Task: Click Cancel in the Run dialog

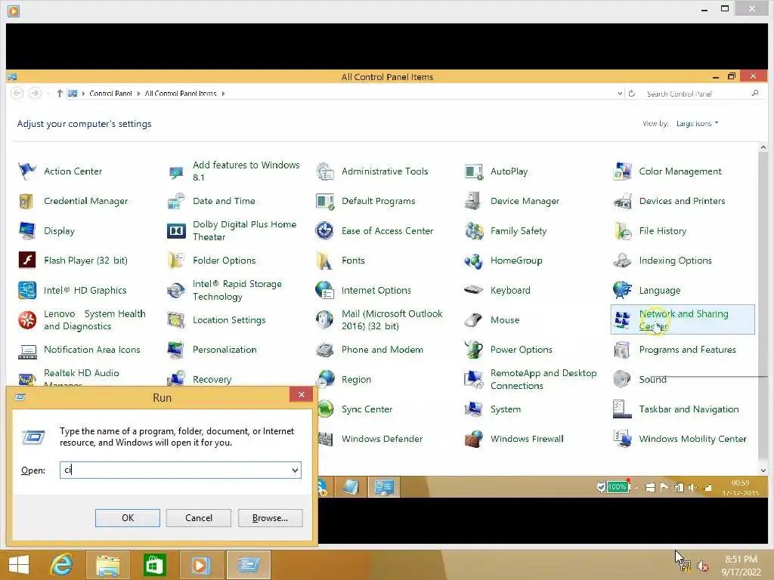Action: 199,518
